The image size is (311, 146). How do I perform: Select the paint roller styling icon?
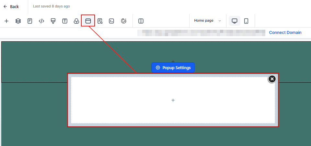pos(53,21)
